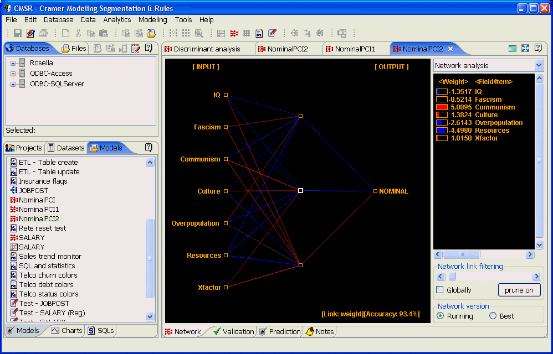Click the help question mark icon beside Databases
This screenshot has height=354, width=553.
pyautogui.click(x=148, y=48)
